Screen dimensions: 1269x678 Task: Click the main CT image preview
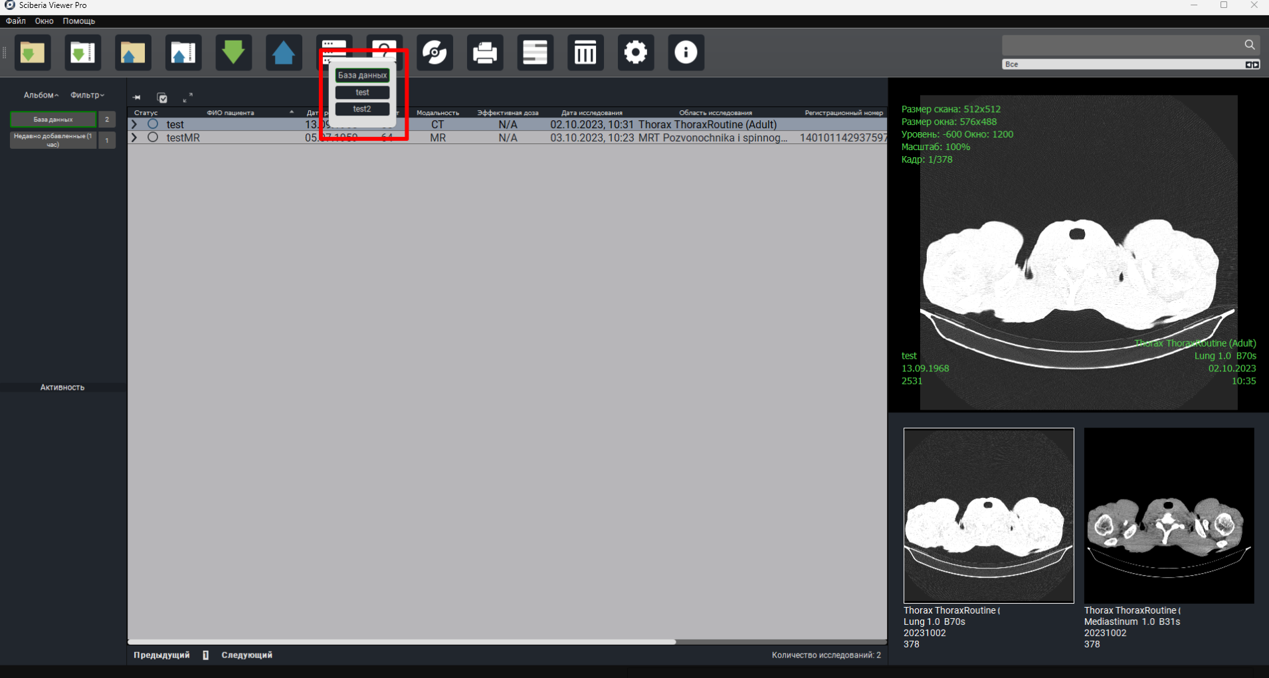(1078, 252)
